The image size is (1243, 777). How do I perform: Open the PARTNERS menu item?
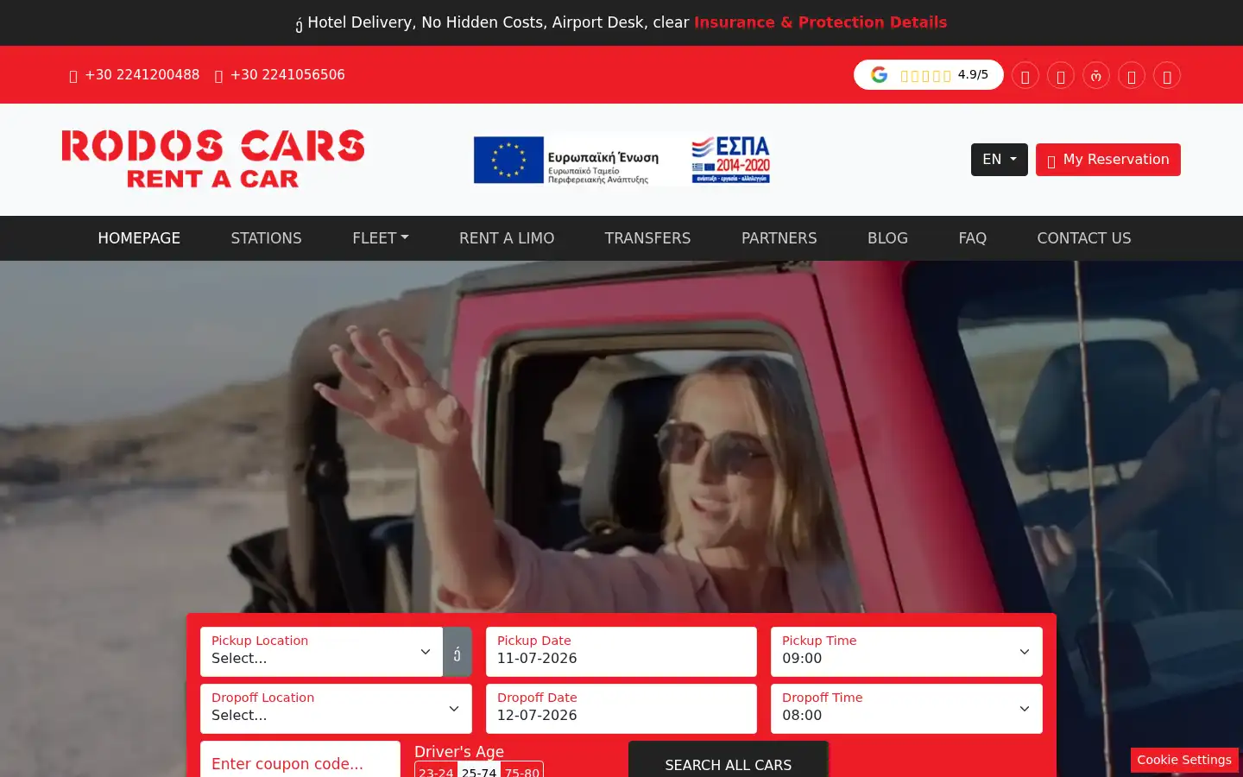click(779, 238)
